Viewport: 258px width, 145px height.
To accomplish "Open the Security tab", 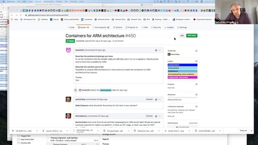I will 156,27.
